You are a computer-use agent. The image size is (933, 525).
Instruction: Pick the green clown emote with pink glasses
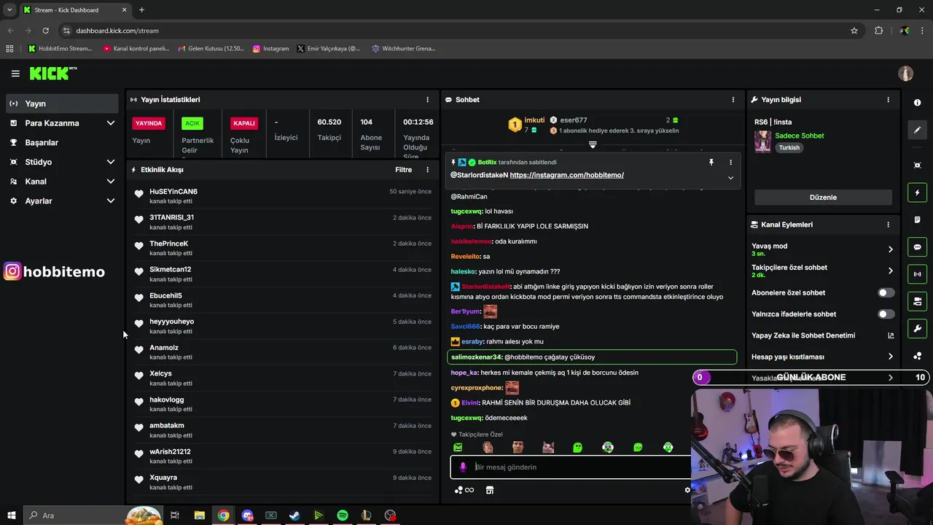(x=608, y=447)
